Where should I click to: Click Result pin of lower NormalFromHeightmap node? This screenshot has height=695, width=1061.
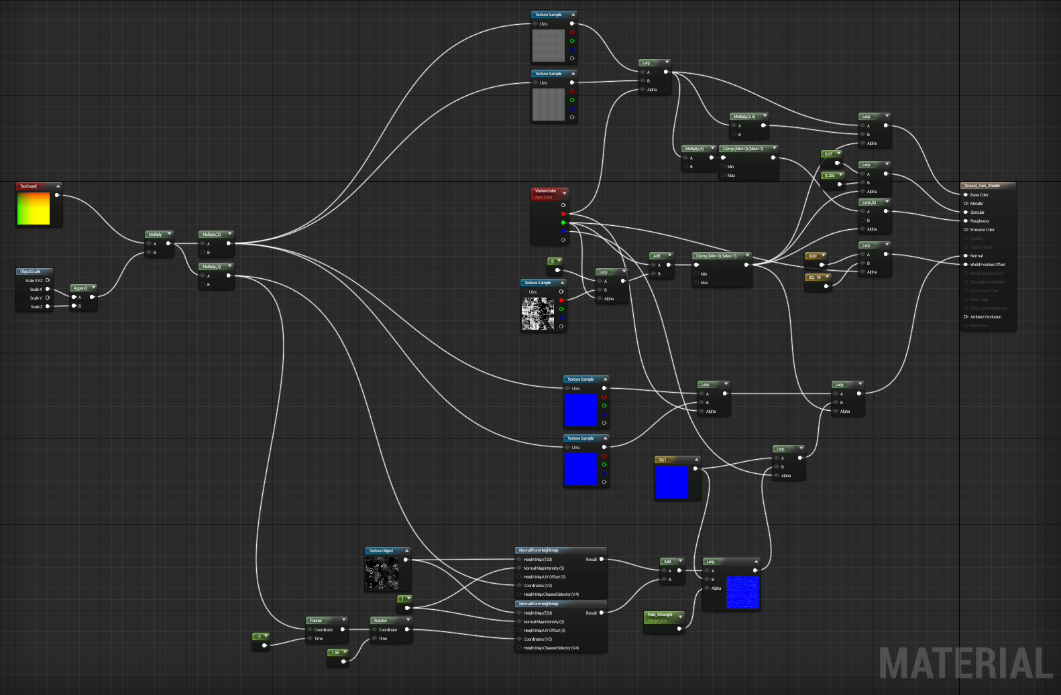coord(602,613)
